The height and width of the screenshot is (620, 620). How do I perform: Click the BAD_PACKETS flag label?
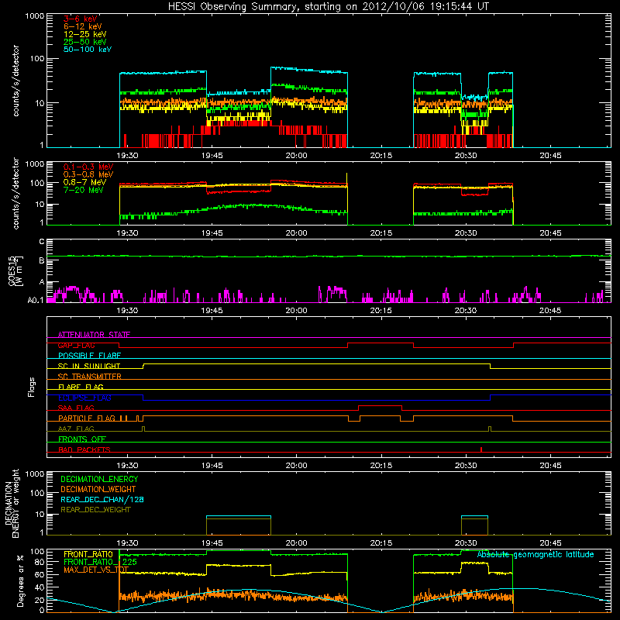click(84, 449)
